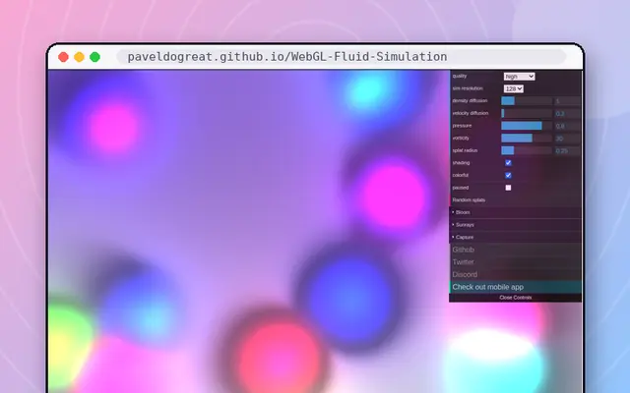
Task: Disable the shading checkbox
Action: click(508, 163)
